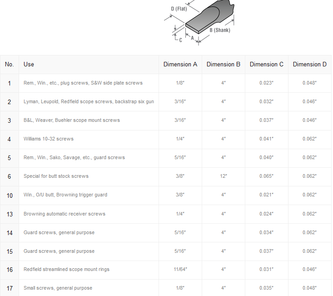Click the "Dimension C" column header
Viewport: 333px width, 296px height.
pyautogui.click(x=267, y=65)
